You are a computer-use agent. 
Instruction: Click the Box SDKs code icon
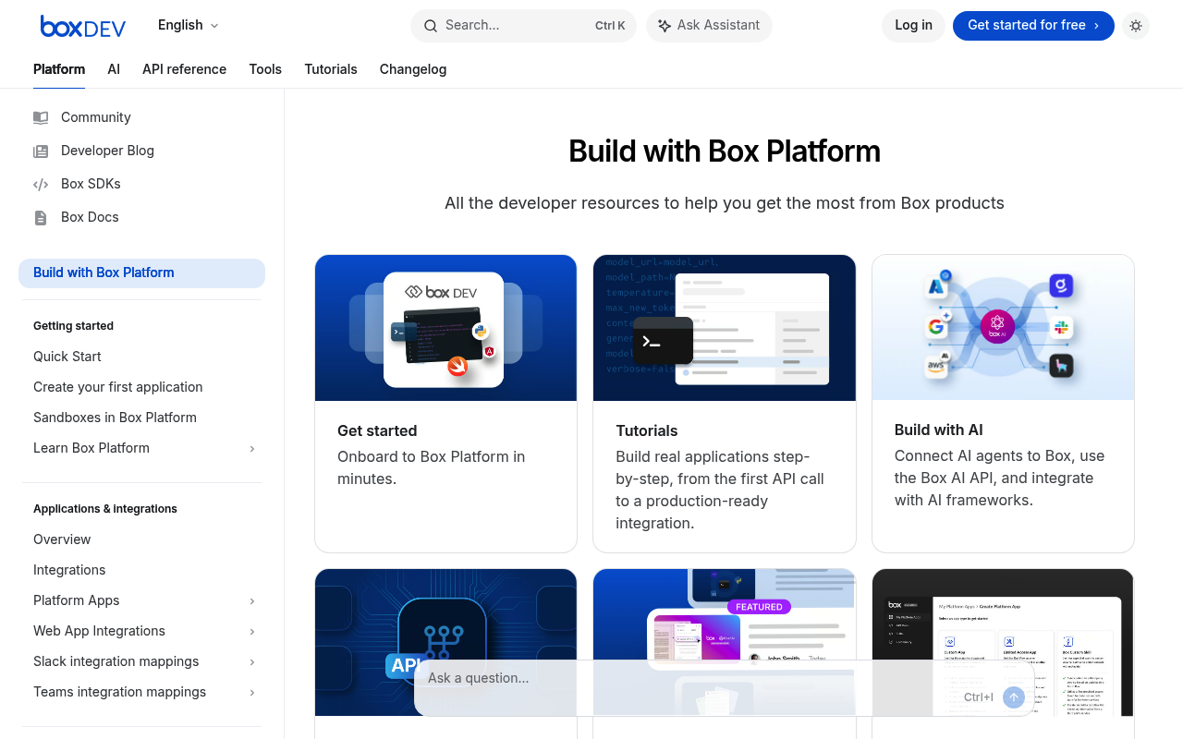pyautogui.click(x=41, y=184)
